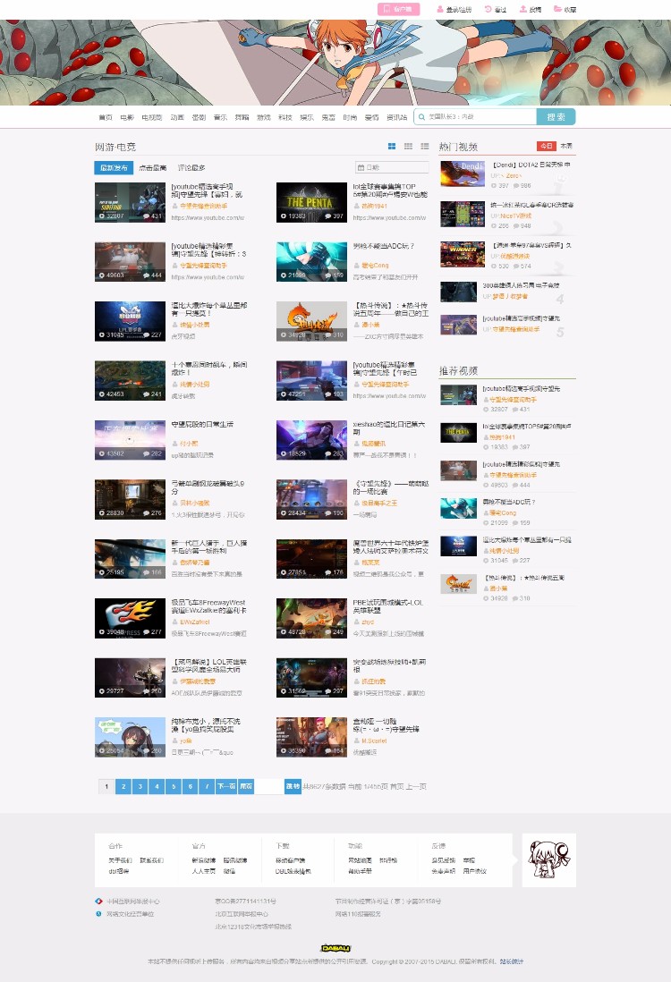This screenshot has height=982, width=671.
Task: Click the pink mobile client button
Action: (x=398, y=10)
